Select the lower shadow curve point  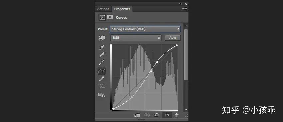tap(132, 97)
